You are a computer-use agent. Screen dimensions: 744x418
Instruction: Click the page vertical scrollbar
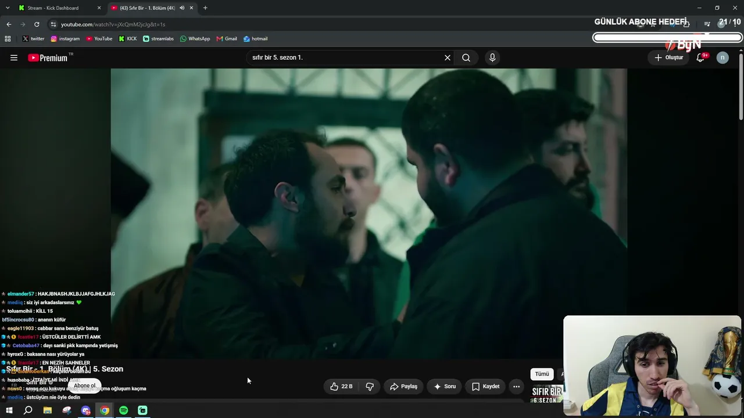point(741,87)
